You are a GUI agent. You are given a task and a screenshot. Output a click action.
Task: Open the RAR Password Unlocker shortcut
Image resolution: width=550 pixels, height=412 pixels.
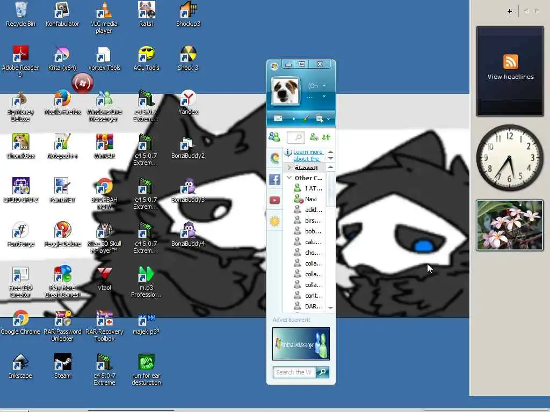[62, 326]
